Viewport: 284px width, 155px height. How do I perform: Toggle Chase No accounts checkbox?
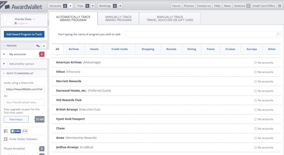(255, 129)
